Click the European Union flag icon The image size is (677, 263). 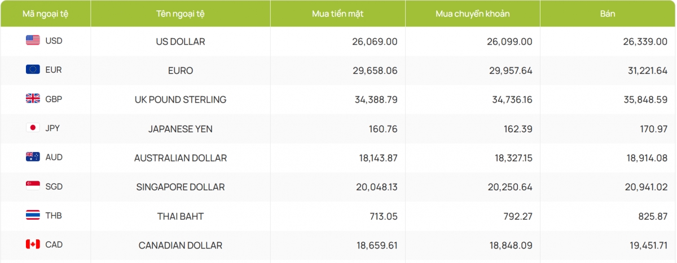[33, 69]
